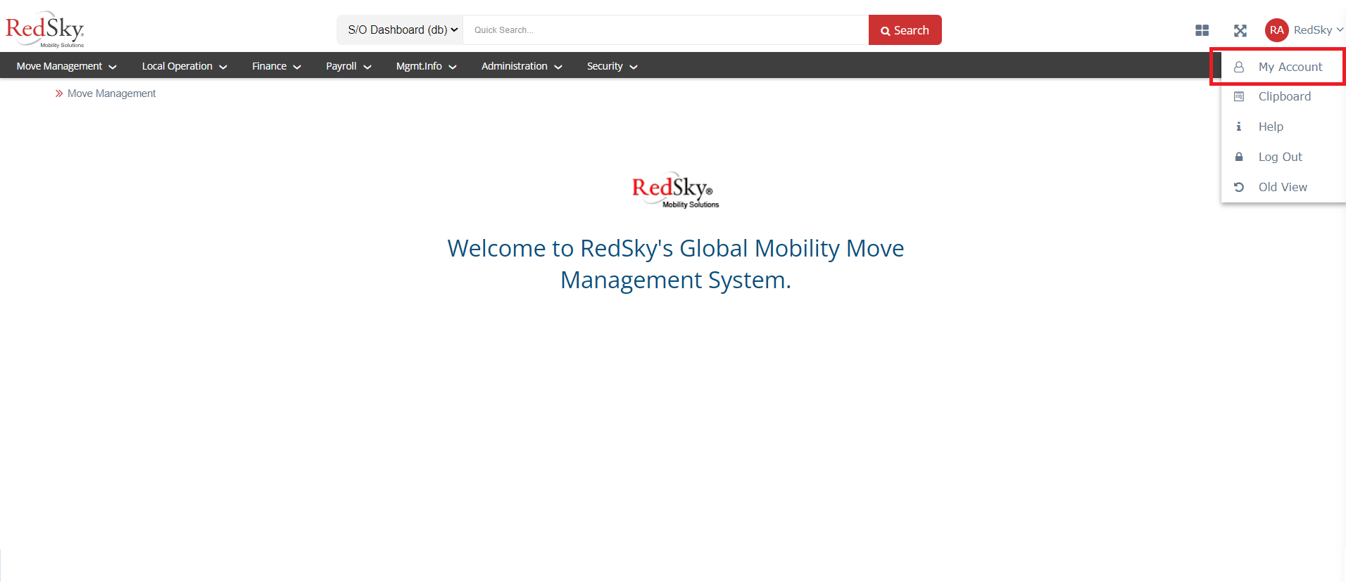Choose Log Out in user menu
This screenshot has width=1346, height=582.
click(x=1284, y=157)
